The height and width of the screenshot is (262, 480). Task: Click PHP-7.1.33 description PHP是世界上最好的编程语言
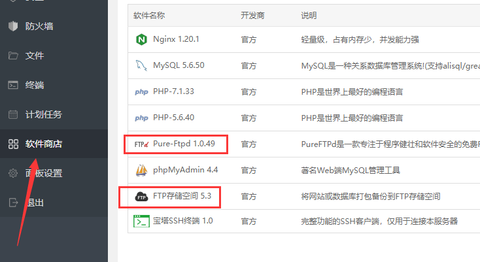pyautogui.click(x=352, y=92)
